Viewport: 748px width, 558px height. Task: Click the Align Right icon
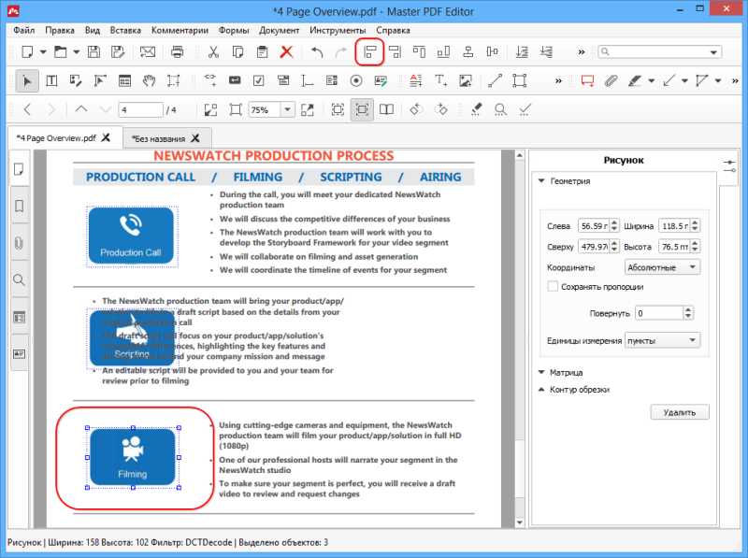point(395,51)
